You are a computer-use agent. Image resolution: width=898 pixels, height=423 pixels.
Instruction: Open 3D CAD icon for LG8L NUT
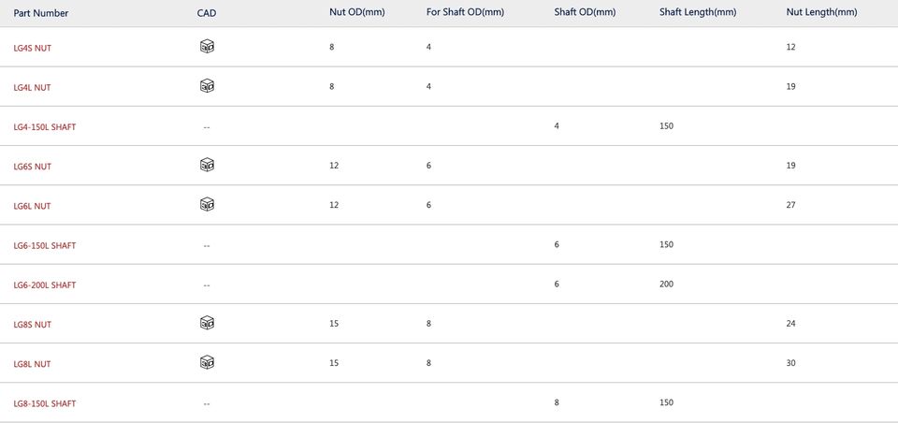(207, 363)
